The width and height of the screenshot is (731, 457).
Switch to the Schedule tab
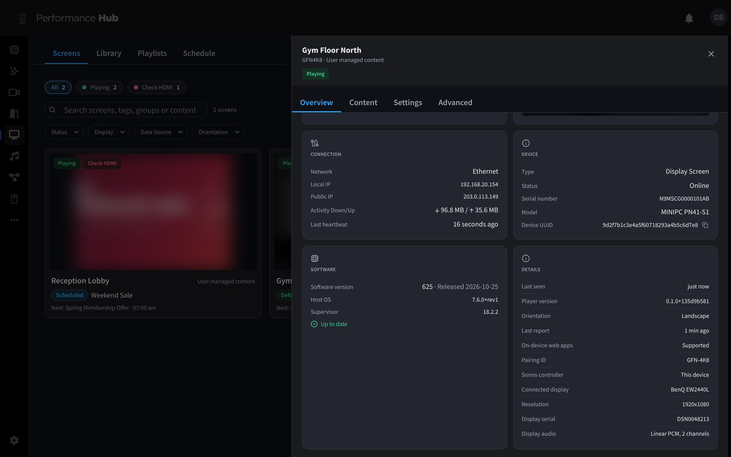[x=199, y=53]
